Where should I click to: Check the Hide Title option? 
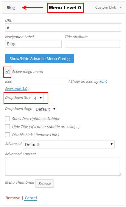coord(7,127)
